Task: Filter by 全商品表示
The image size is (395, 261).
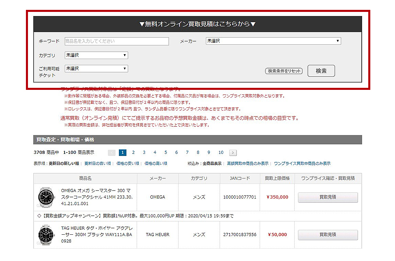Action: [212, 163]
